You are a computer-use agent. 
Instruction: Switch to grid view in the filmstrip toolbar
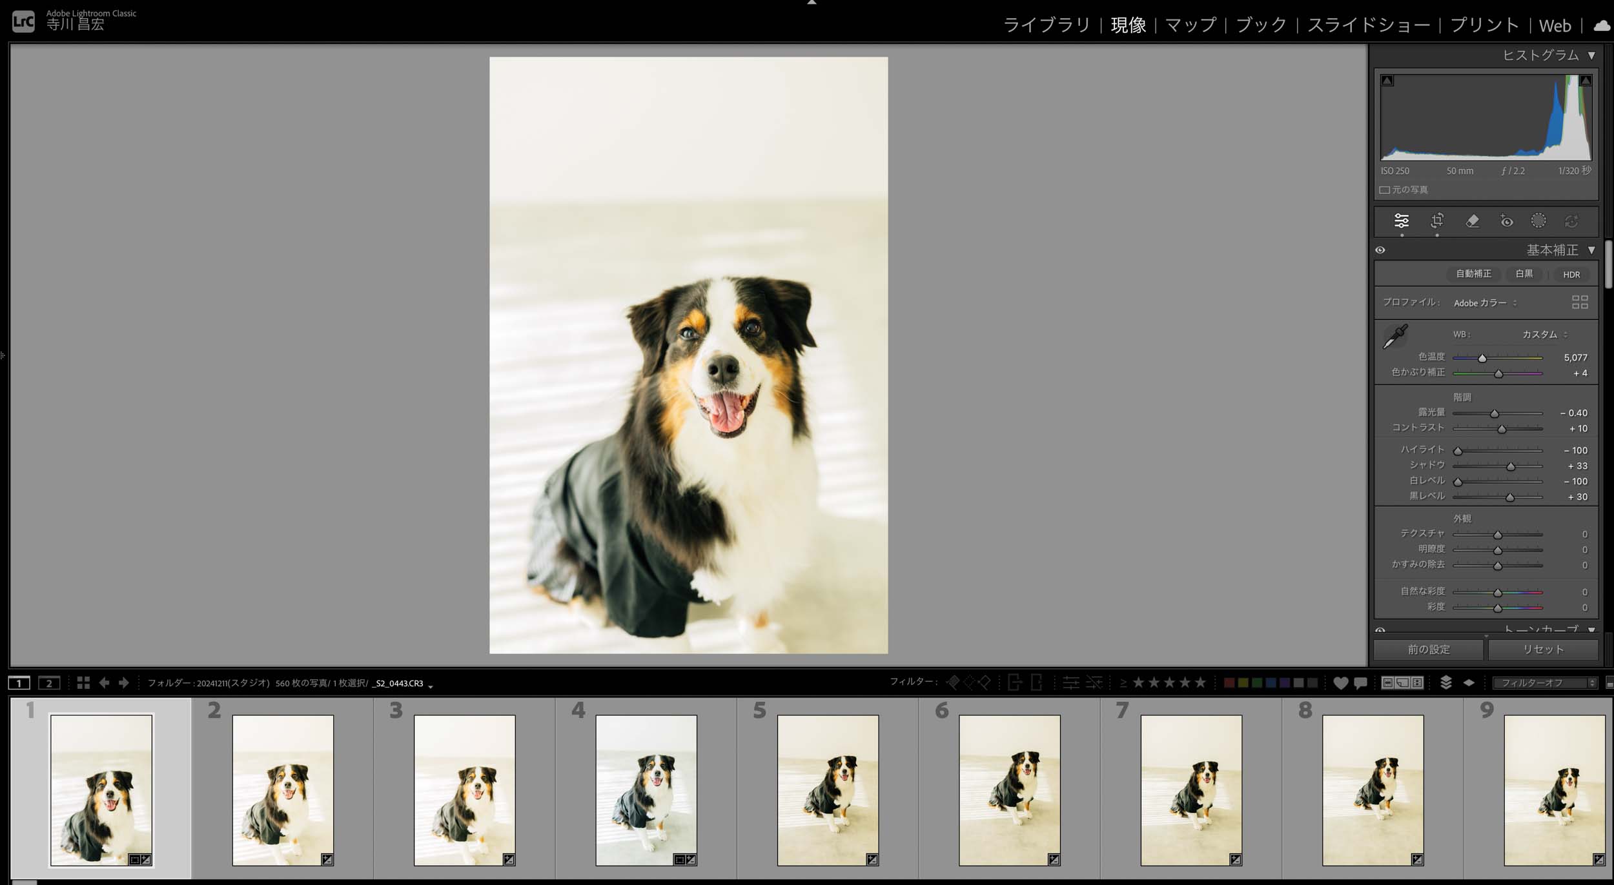point(83,682)
